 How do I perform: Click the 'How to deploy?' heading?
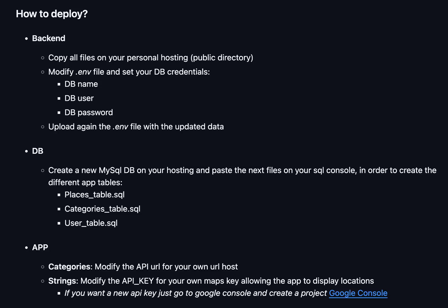click(52, 14)
